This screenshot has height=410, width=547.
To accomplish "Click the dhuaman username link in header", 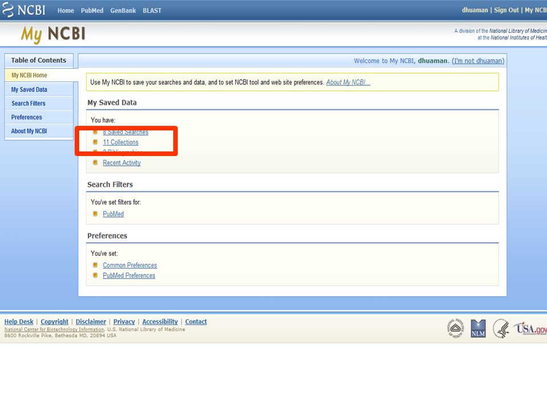I will (475, 10).
